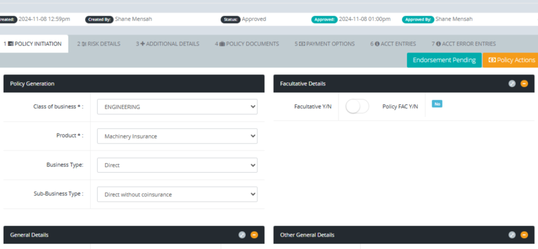Toggle the Facultative Y/N switch
538x249 pixels.
pyautogui.click(x=357, y=107)
